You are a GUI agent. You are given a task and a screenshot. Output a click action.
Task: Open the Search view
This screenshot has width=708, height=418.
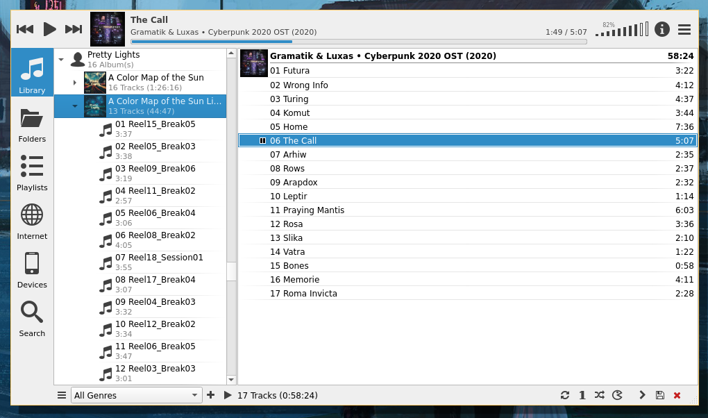[32, 319]
